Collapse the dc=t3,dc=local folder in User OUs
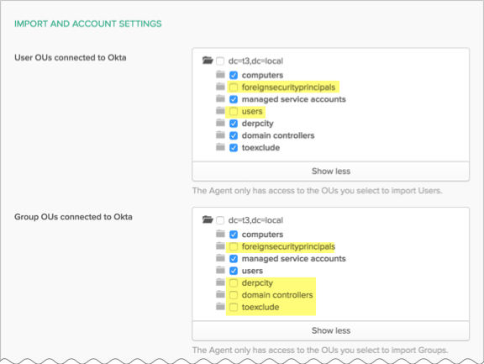Viewport: 484px width, 364px height. [208, 61]
